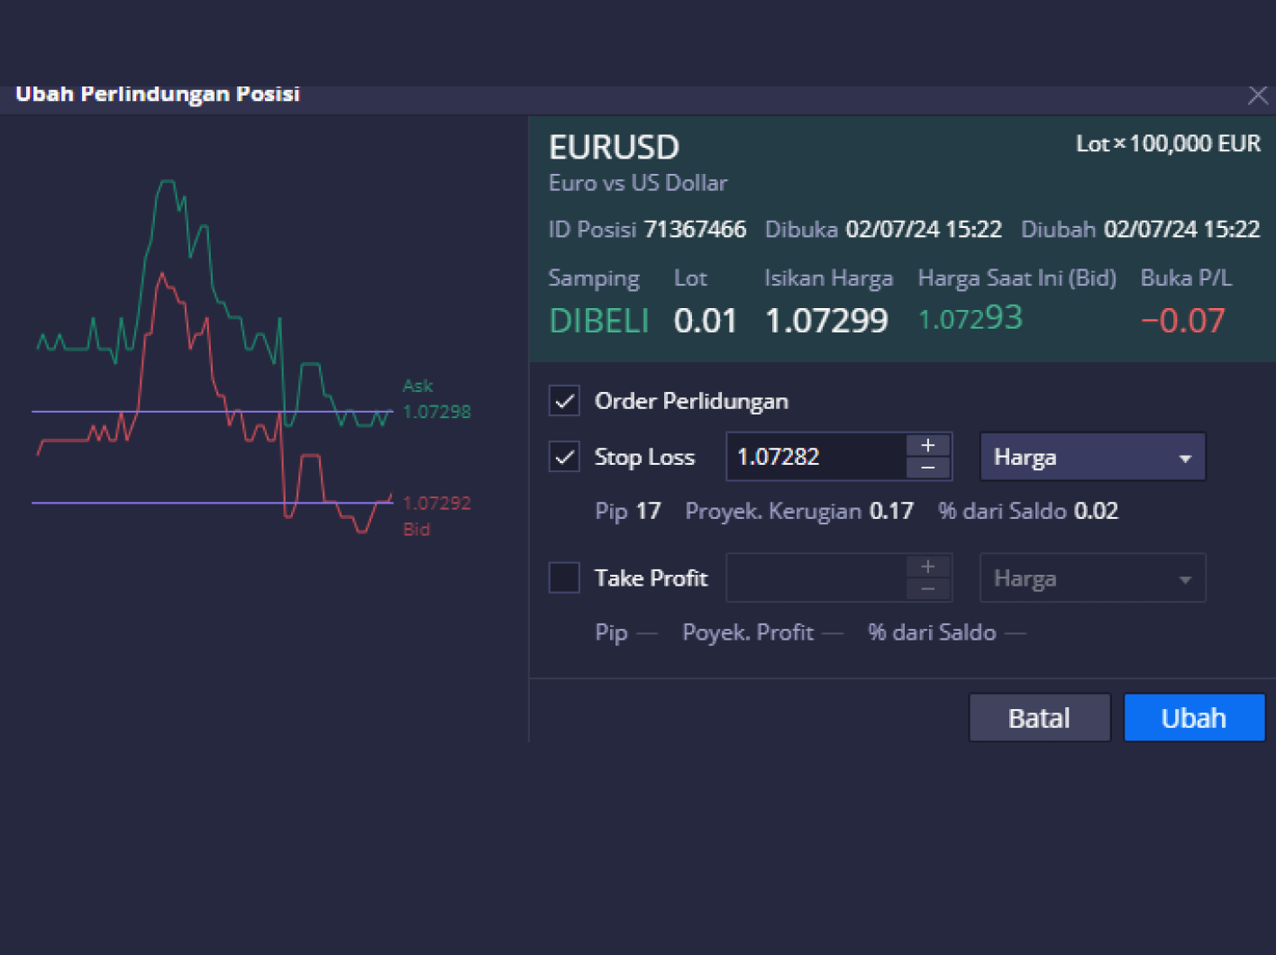Click the current Bid price 1.07293
Image resolution: width=1276 pixels, height=955 pixels.
[x=971, y=319]
